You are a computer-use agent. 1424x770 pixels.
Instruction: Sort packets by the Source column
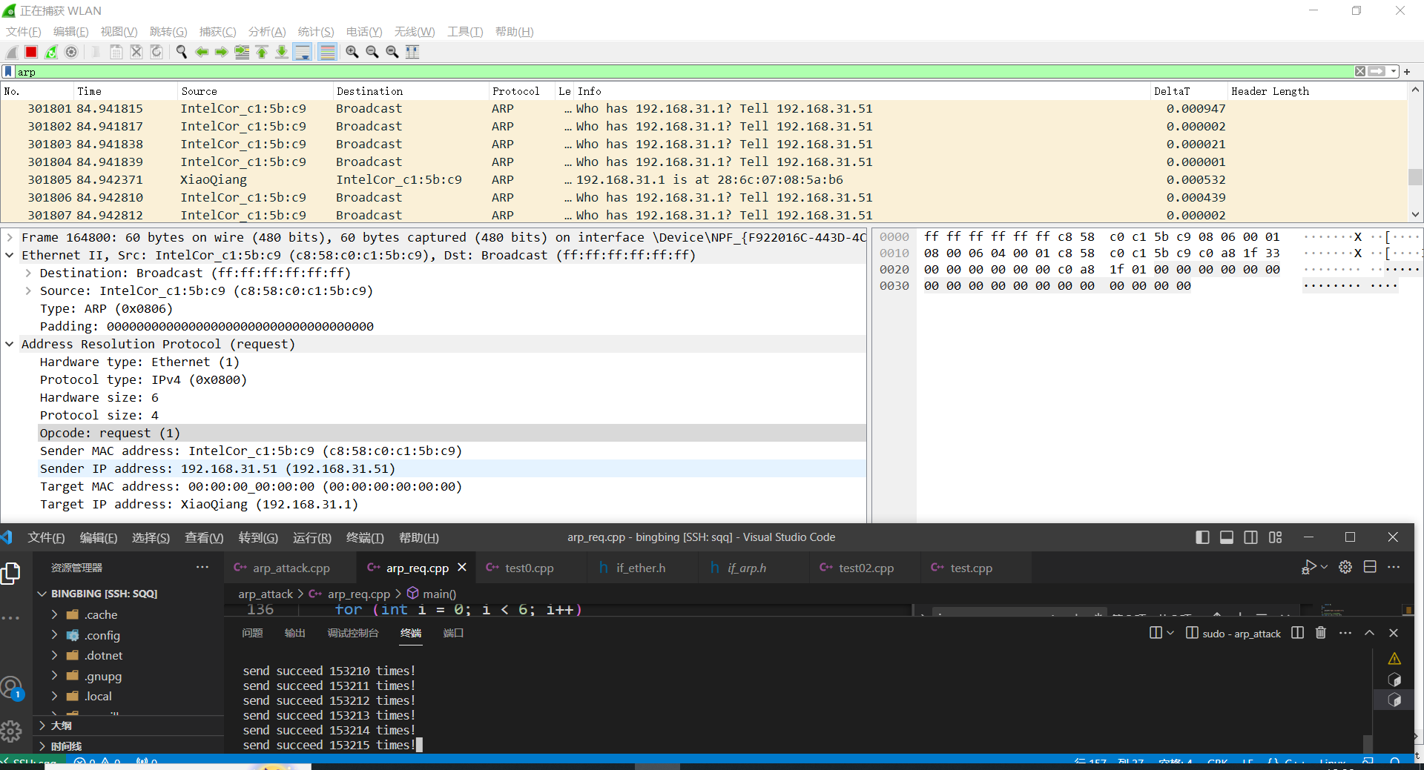255,91
